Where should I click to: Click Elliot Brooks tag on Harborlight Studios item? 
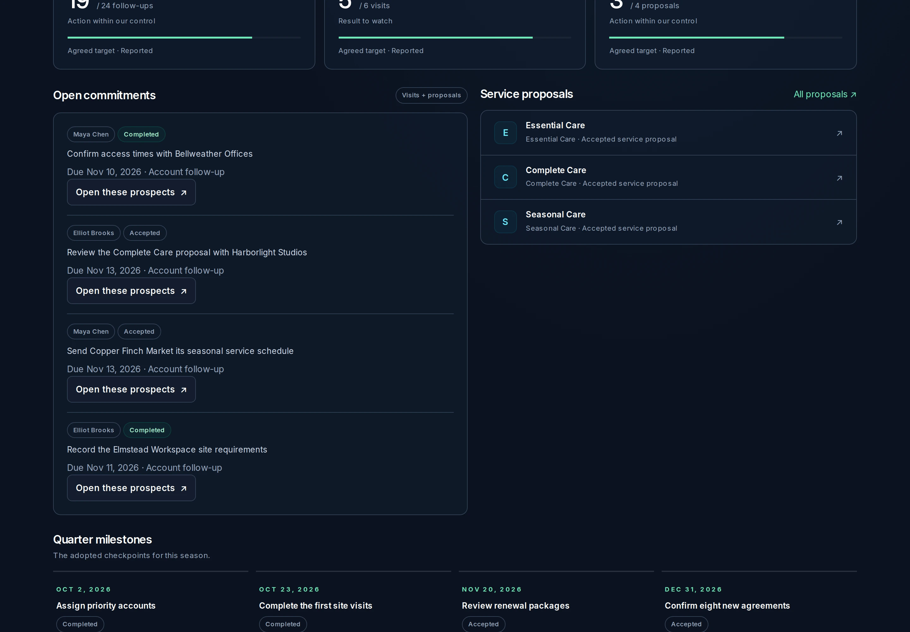coord(94,233)
